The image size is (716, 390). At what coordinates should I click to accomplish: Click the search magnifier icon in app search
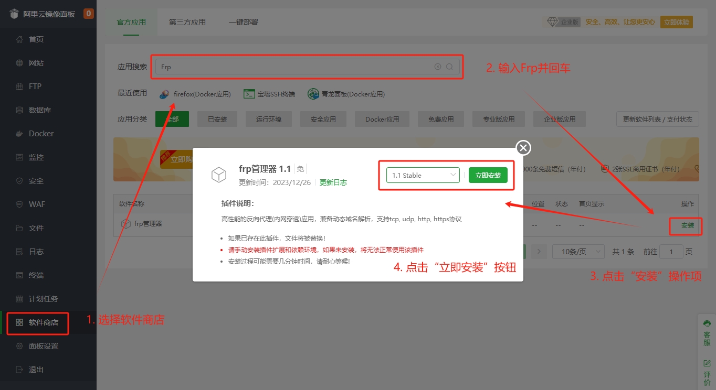(x=449, y=67)
